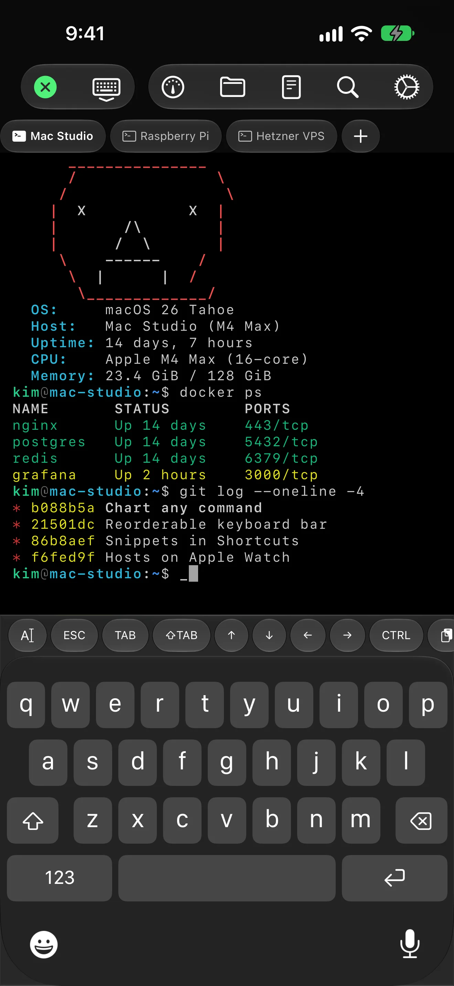The image size is (454, 986).
Task: Tap the terminal prompt cursor
Action: pos(193,574)
